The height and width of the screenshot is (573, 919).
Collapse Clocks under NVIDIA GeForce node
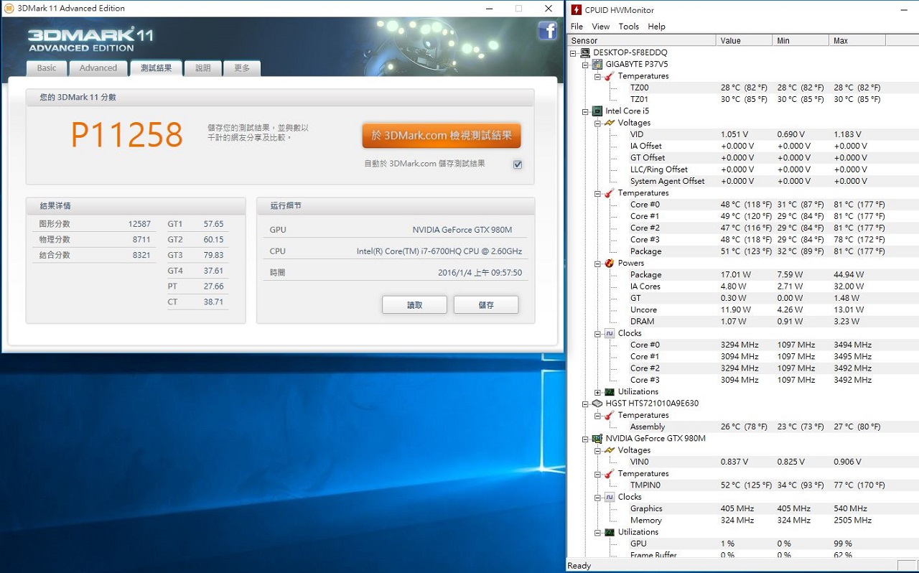tap(597, 497)
